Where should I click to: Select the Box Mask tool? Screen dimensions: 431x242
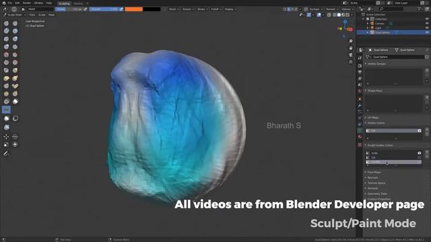pyautogui.click(x=6, y=118)
